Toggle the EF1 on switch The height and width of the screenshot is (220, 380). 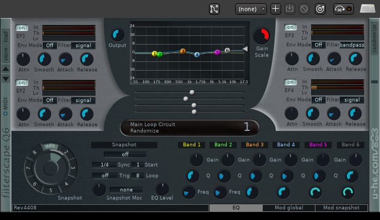22,28
